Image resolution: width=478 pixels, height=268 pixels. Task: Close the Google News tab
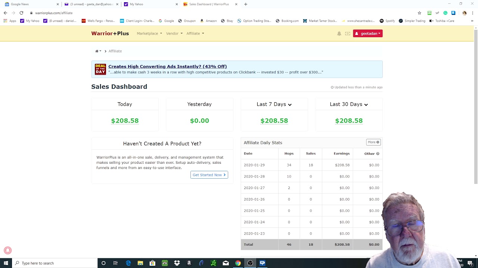pos(58,4)
